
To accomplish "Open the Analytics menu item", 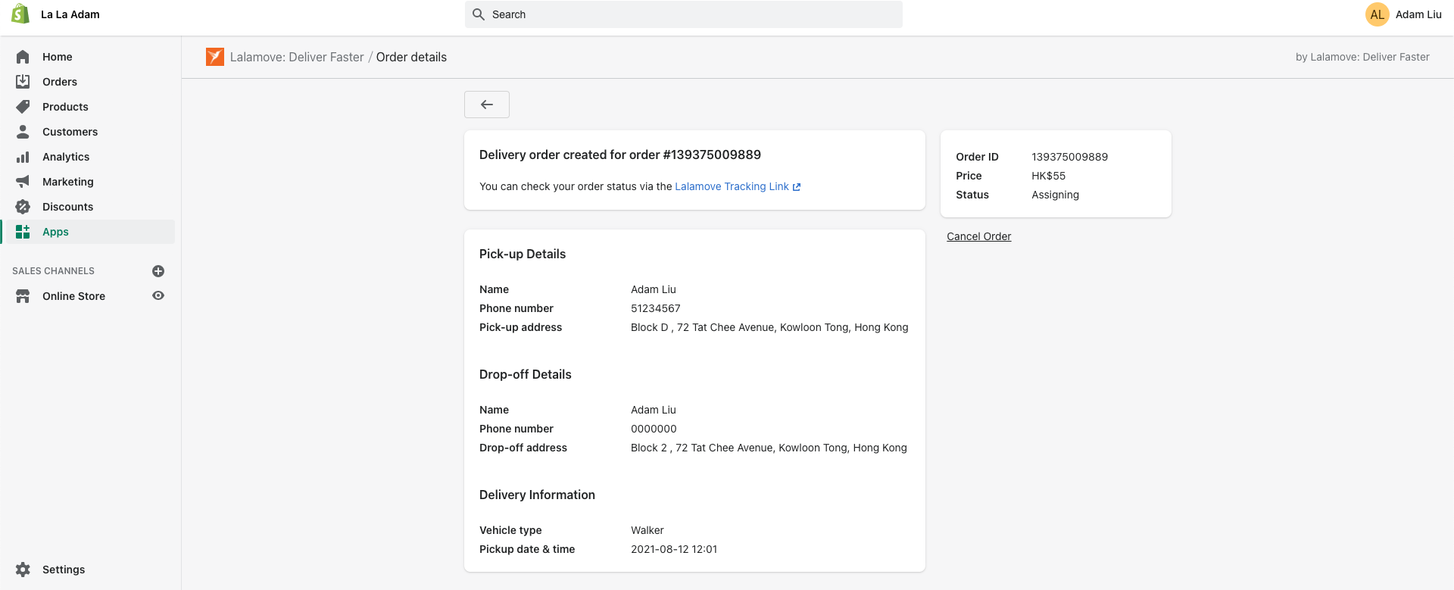I will (88, 157).
